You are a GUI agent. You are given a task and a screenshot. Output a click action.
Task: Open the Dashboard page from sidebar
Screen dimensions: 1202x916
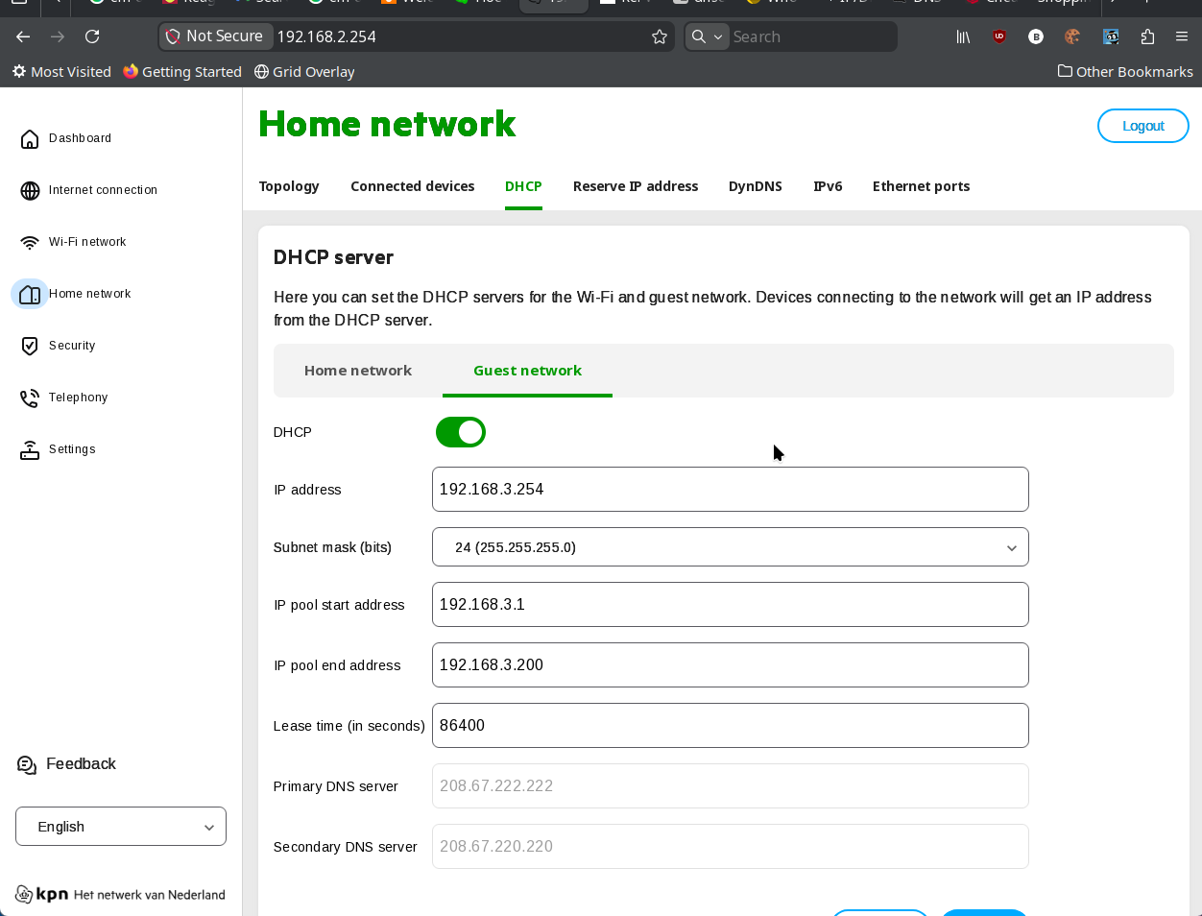80,138
